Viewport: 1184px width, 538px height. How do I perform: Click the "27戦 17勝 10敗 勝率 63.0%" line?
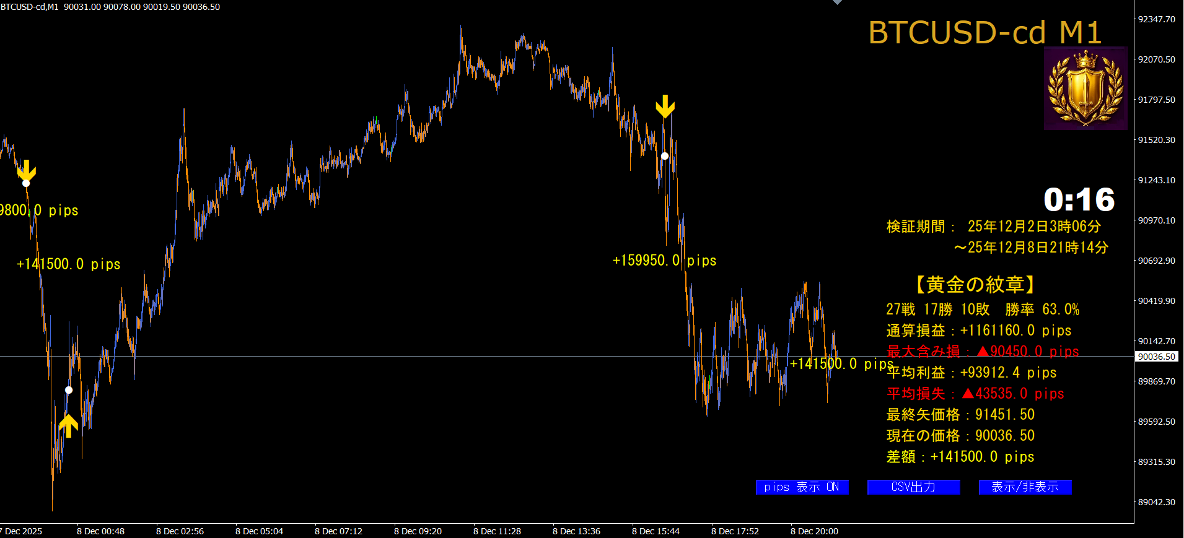point(983,310)
